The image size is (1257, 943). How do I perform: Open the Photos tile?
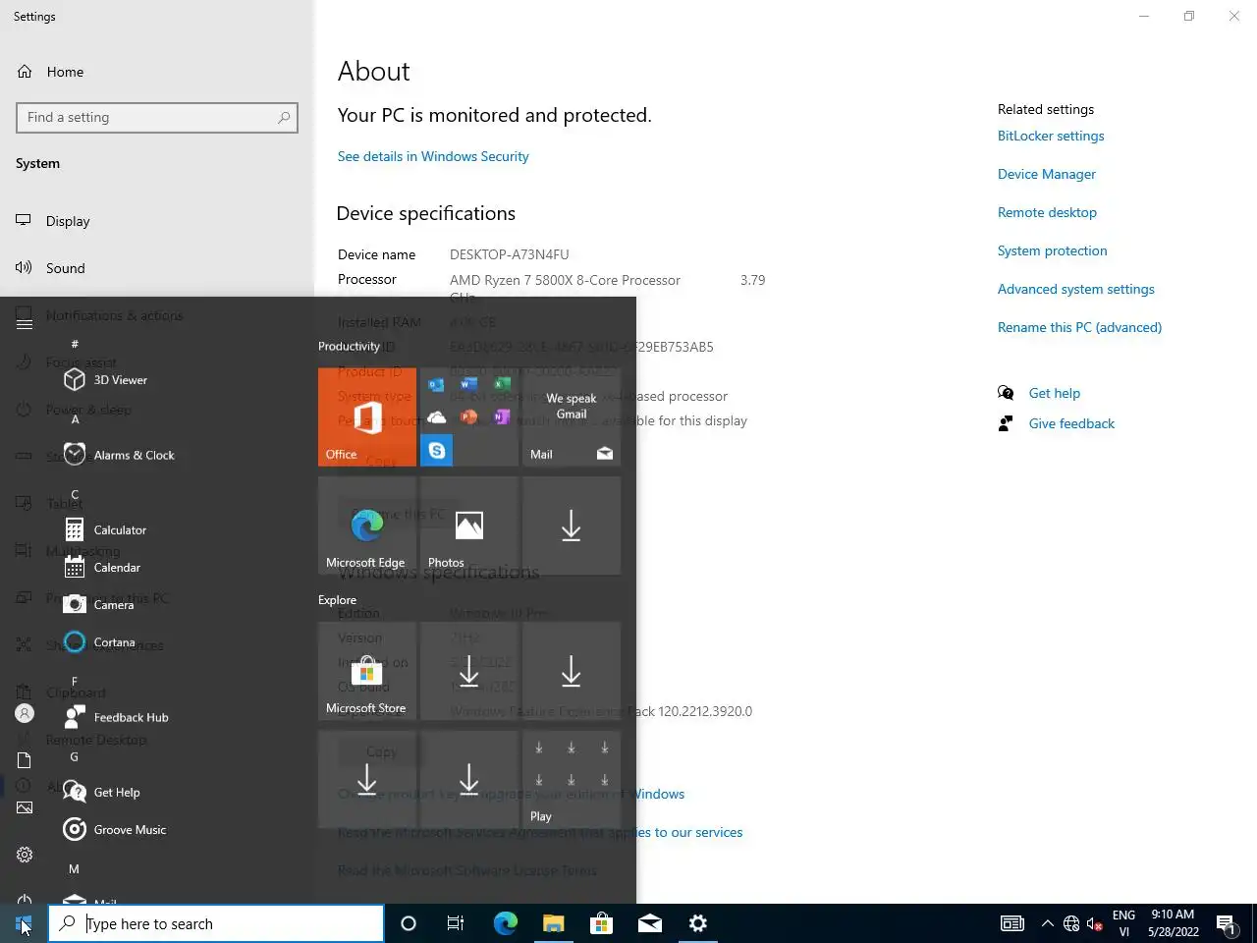coord(469,526)
